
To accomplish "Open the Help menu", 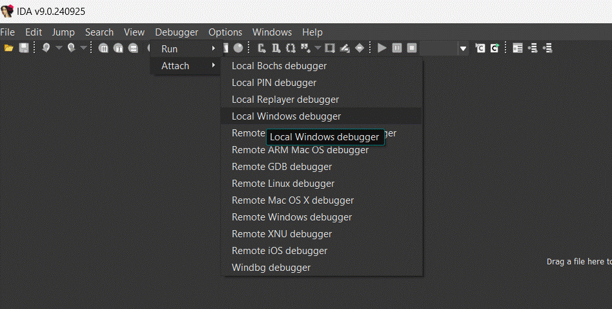I will coord(312,32).
